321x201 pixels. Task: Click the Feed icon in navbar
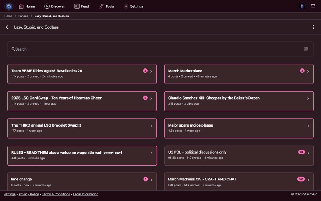point(77,6)
